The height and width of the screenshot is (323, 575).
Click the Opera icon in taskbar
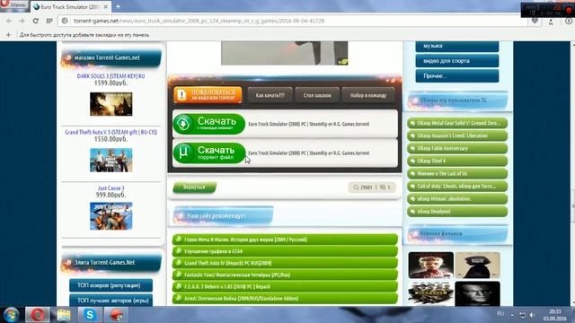click(x=37, y=315)
